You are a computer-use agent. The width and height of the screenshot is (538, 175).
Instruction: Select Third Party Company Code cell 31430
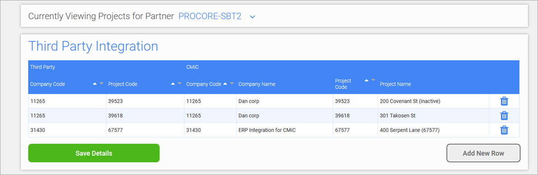coord(67,130)
